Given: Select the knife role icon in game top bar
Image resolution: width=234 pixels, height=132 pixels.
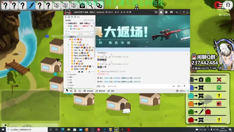Looking at the screenshot, I should 31,5.
